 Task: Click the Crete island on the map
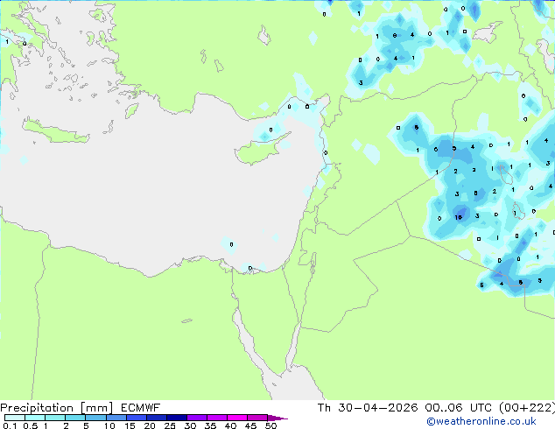(55, 131)
